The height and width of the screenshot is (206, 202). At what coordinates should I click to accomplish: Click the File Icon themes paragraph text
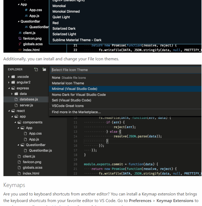click(x=61, y=59)
